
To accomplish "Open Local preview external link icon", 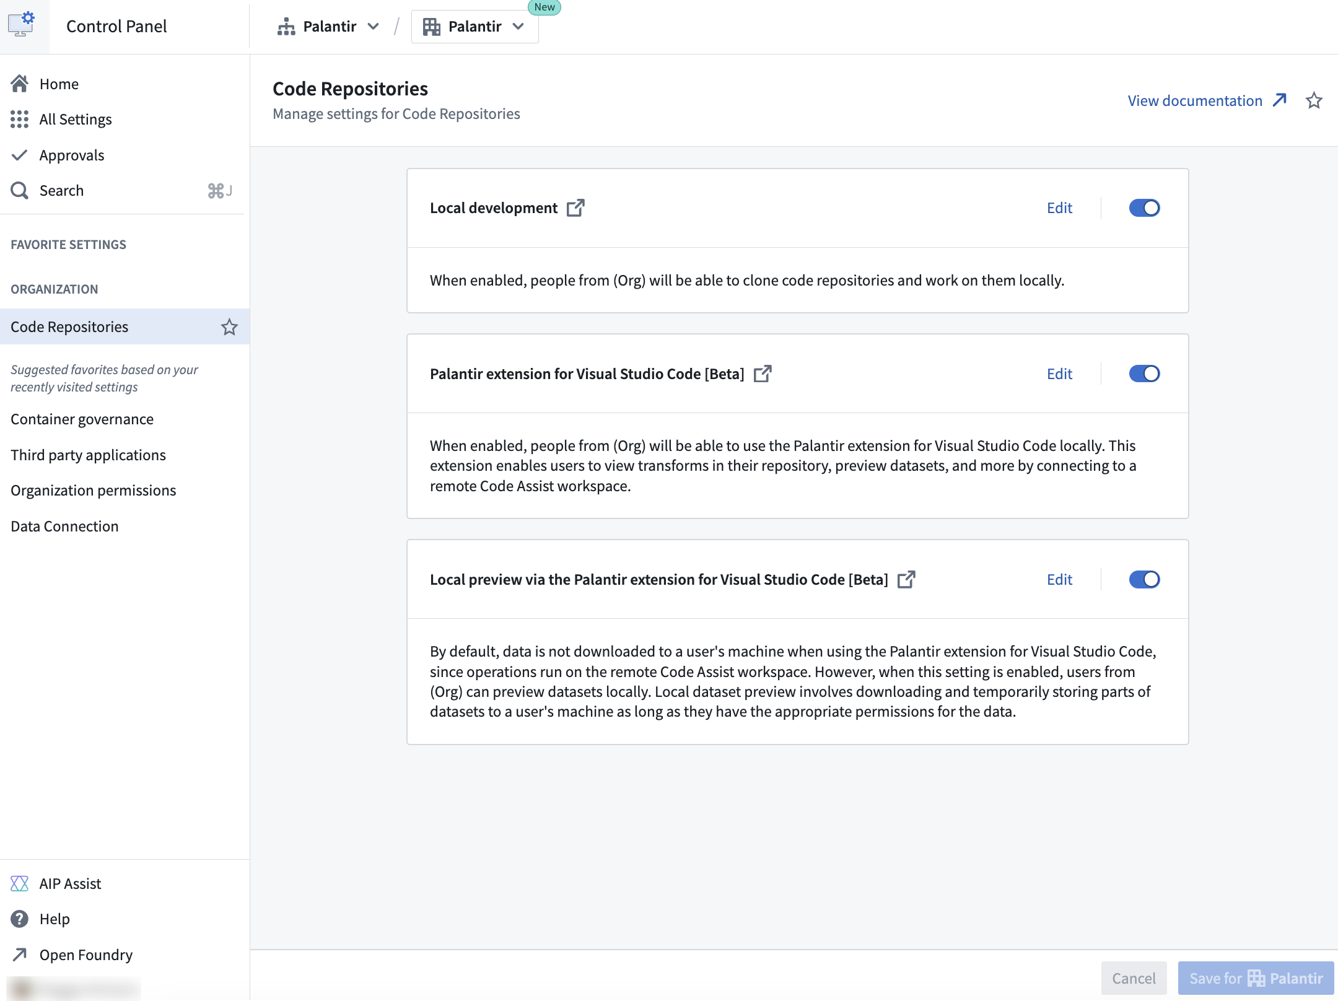I will pyautogui.click(x=906, y=579).
